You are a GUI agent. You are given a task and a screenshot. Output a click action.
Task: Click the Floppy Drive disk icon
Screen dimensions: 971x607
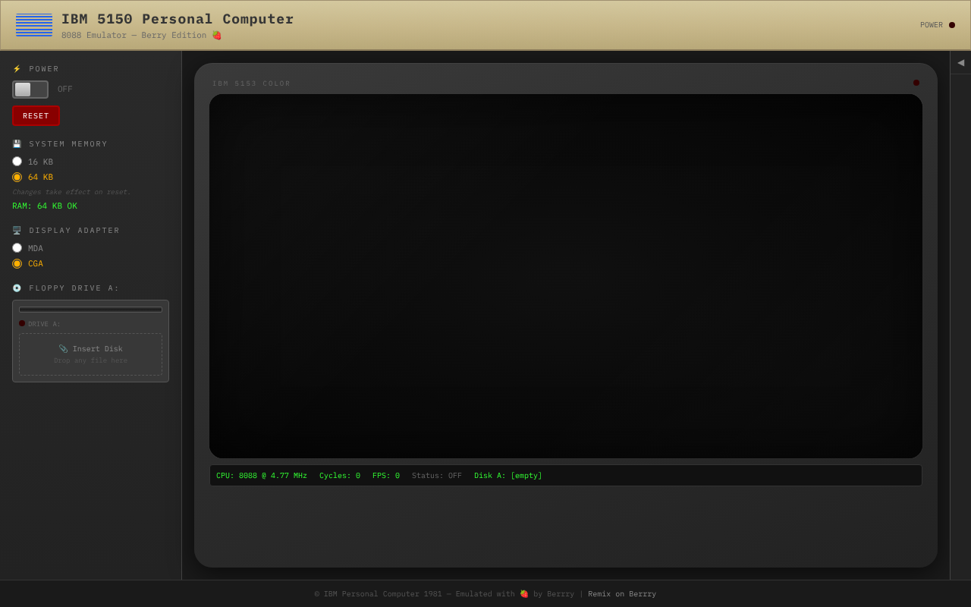(x=17, y=288)
